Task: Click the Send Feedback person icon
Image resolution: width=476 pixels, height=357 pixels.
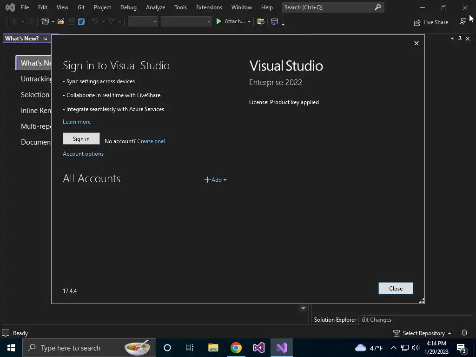Action: click(463, 21)
